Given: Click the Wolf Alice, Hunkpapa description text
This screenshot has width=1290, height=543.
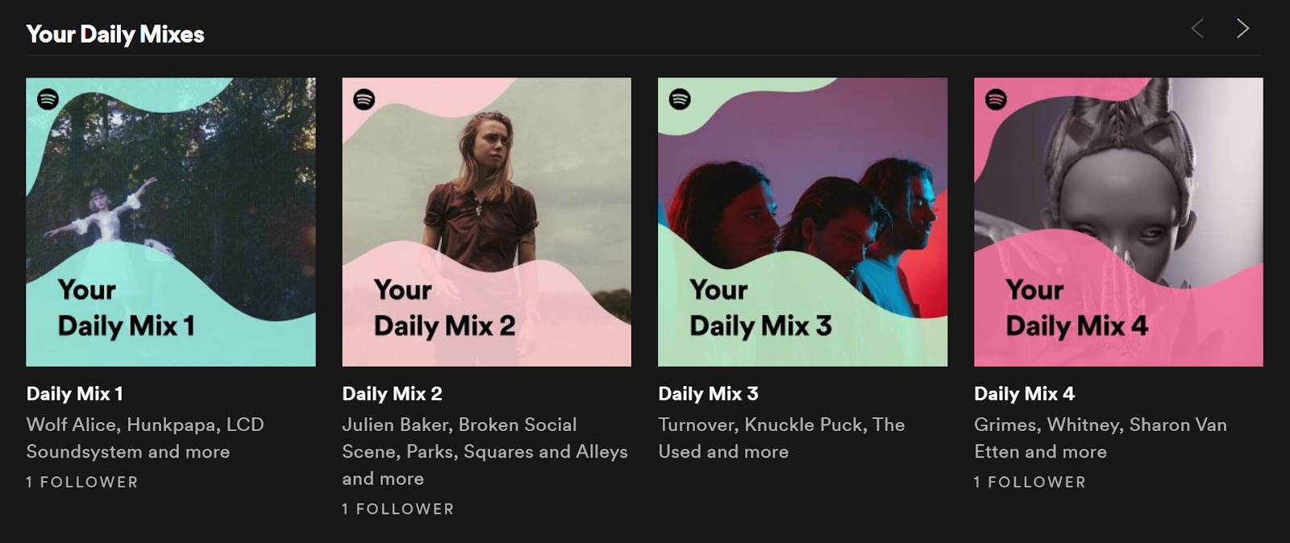Looking at the screenshot, I should pyautogui.click(x=145, y=438).
